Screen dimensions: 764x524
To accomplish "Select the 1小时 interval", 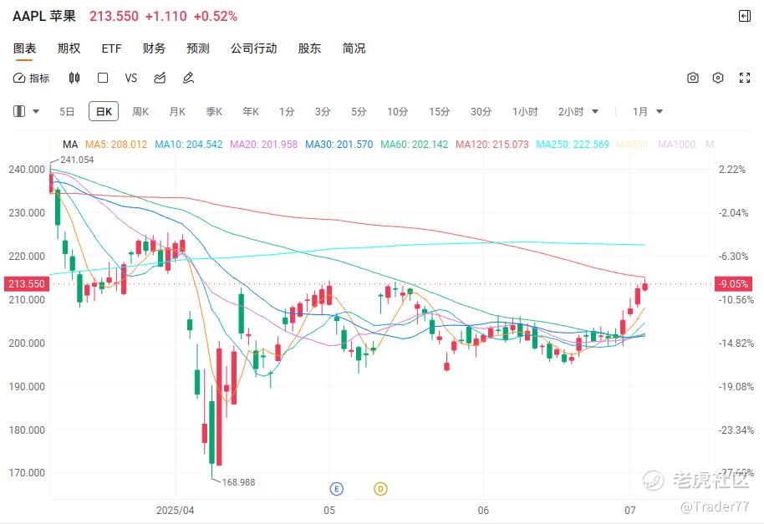I will tap(525, 111).
